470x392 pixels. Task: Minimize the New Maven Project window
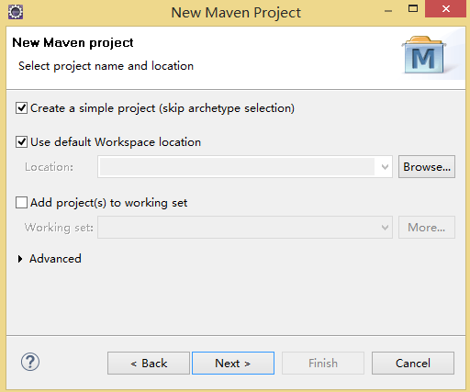pos(388,11)
